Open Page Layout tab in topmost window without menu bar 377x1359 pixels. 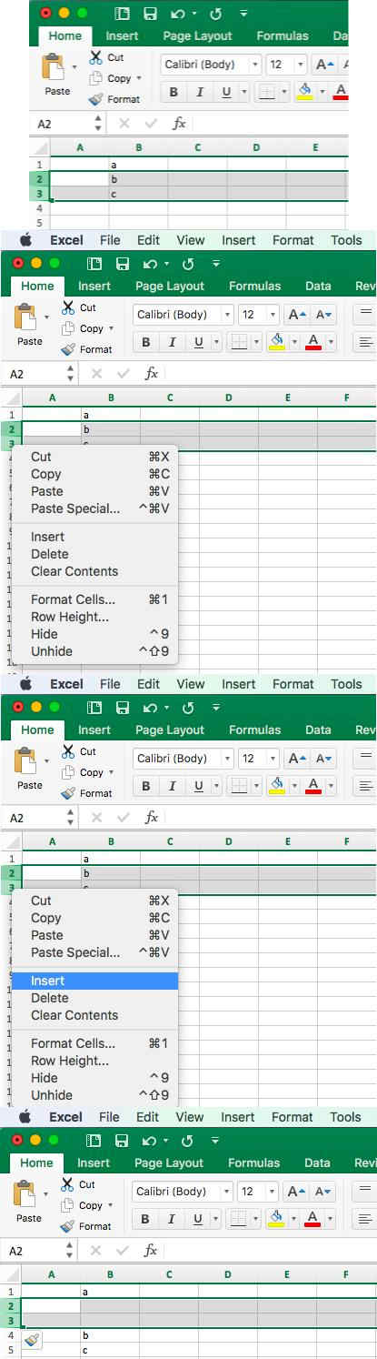click(x=197, y=36)
